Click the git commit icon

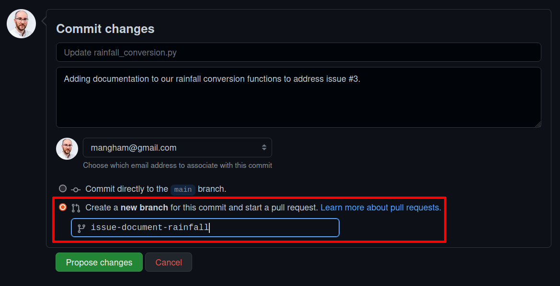tap(76, 189)
